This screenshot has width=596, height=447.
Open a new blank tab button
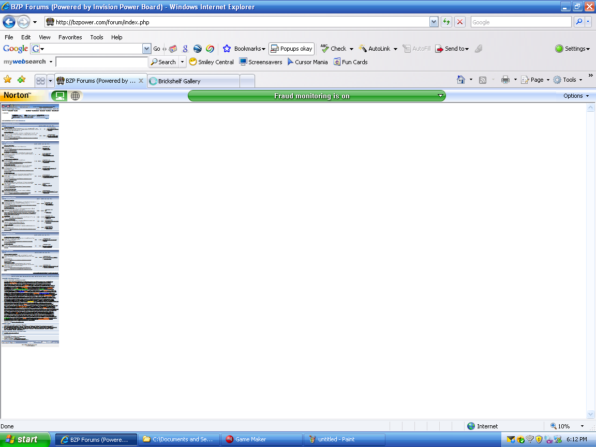[247, 81]
